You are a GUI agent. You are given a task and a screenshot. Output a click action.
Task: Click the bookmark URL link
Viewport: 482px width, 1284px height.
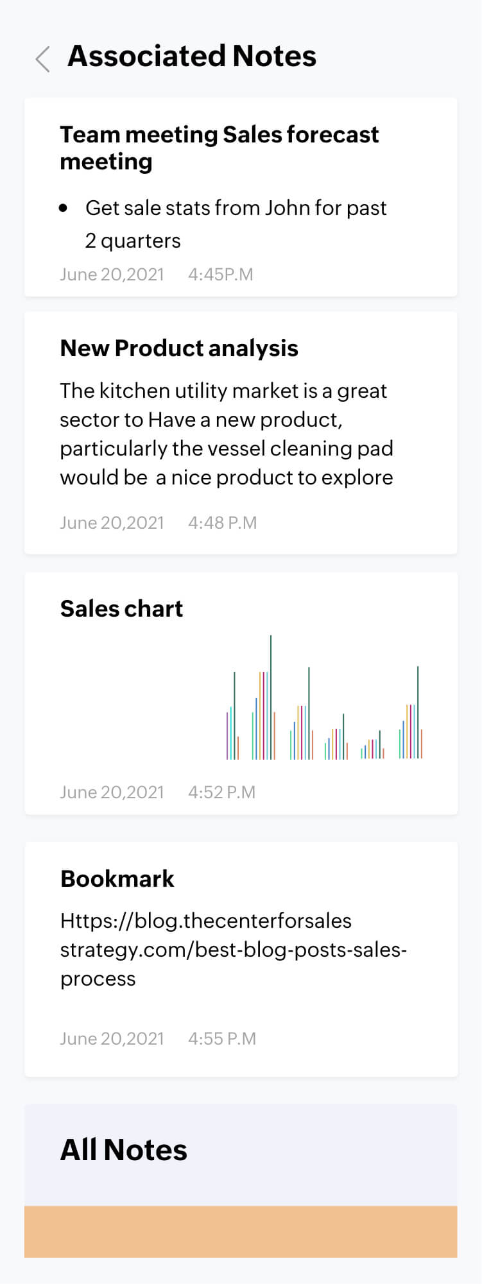(x=234, y=950)
